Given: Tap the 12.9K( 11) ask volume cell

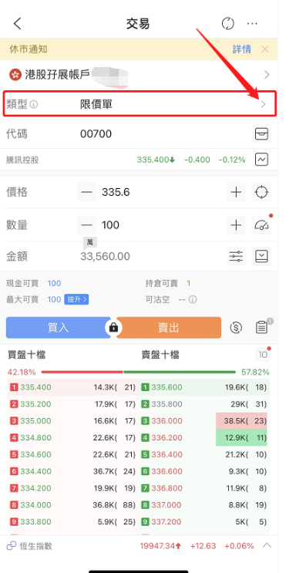Looking at the screenshot, I should 241,438.
